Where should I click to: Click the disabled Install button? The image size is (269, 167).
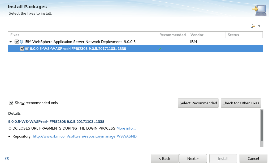pyautogui.click(x=223, y=159)
